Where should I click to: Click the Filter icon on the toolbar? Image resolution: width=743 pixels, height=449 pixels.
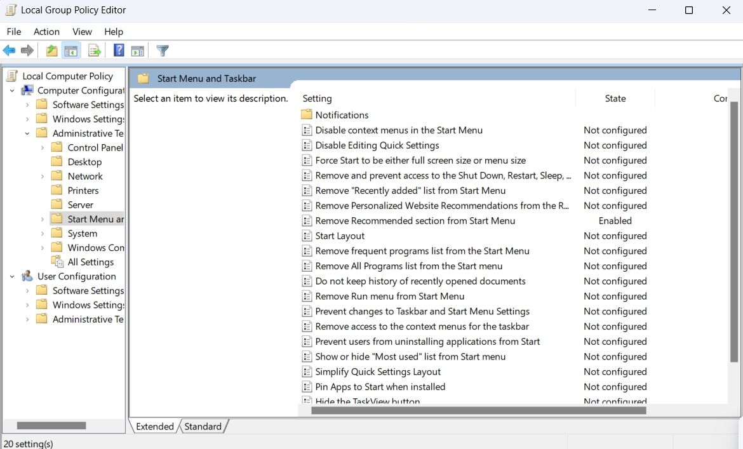[x=162, y=50]
